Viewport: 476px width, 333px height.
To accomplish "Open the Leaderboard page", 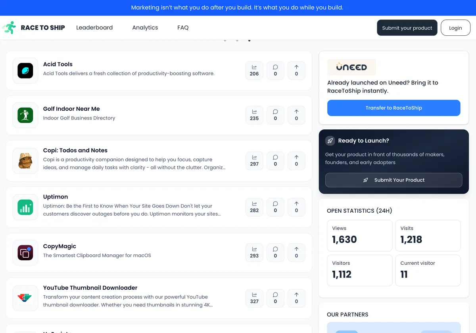I will [94, 27].
